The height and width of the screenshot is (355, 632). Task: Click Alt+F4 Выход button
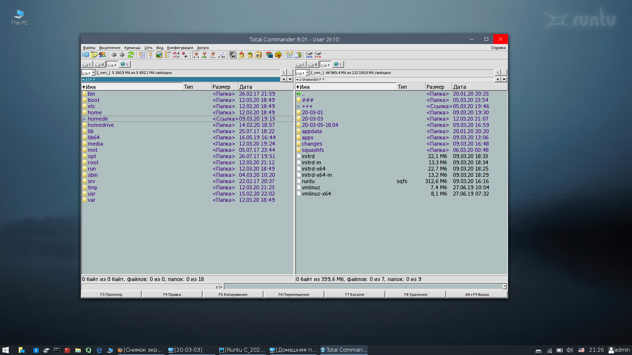point(477,294)
